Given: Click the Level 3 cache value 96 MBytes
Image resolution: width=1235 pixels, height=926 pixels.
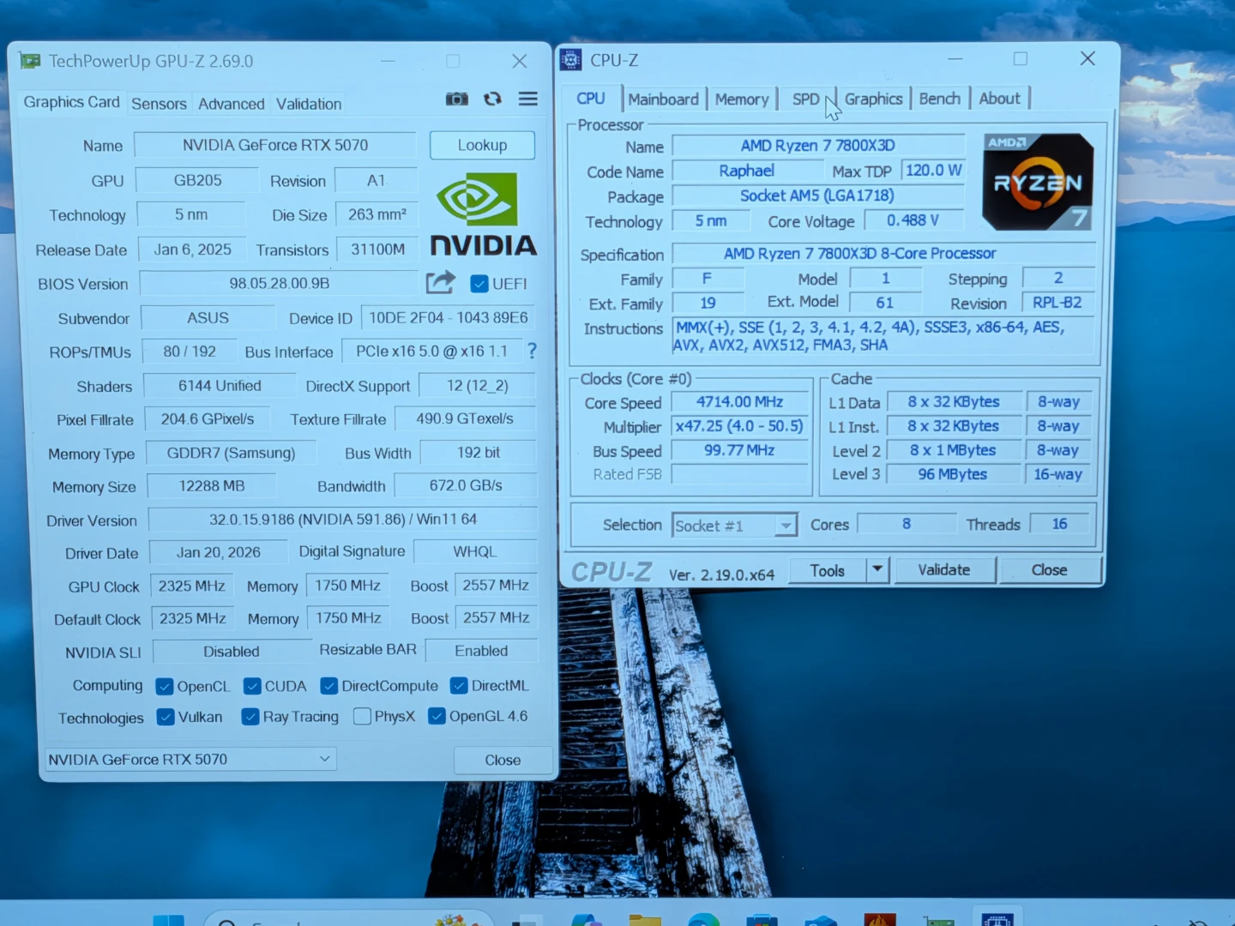Looking at the screenshot, I should point(953,474).
